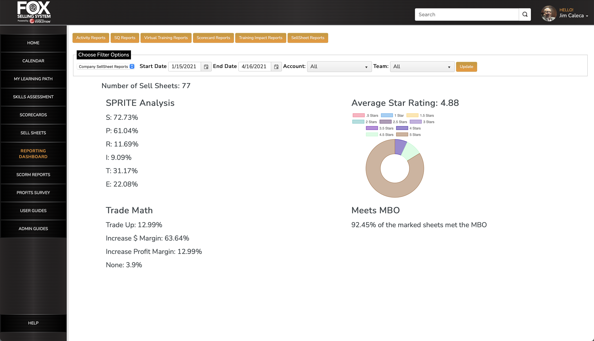Image resolution: width=594 pixels, height=341 pixels.
Task: Click the search magnifier icon
Action: click(x=525, y=14)
